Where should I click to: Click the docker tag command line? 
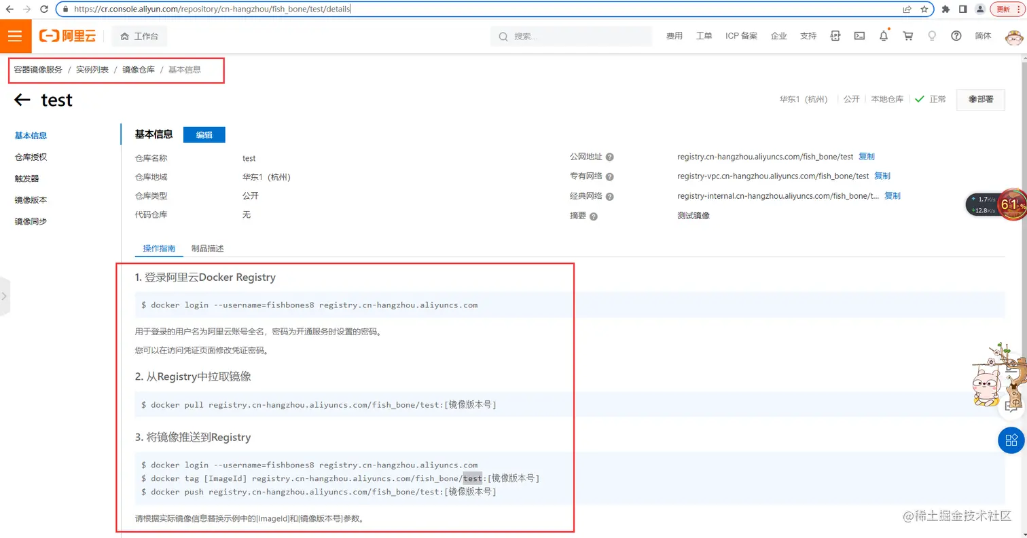pos(340,478)
